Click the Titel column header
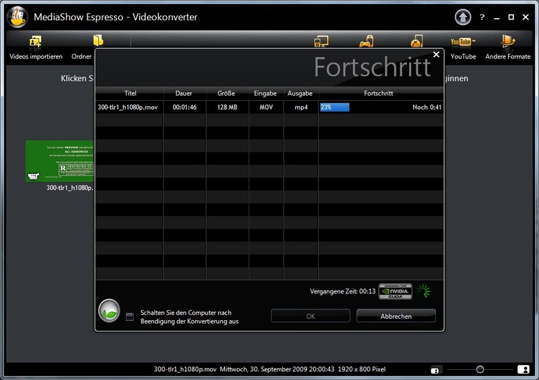Viewport: 539px width, 380px height. click(130, 93)
